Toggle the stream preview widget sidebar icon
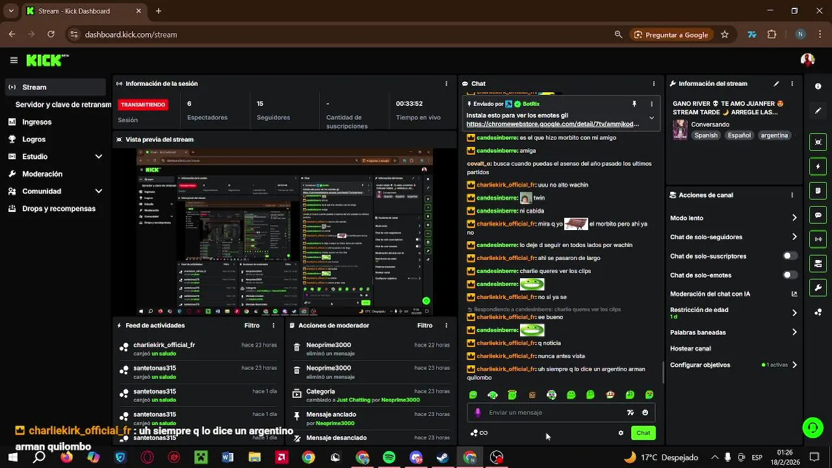 pos(818,142)
